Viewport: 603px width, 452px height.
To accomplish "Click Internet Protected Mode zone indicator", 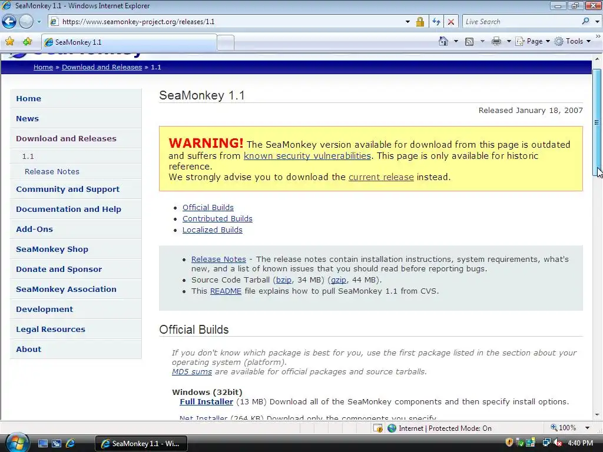I will [439, 428].
